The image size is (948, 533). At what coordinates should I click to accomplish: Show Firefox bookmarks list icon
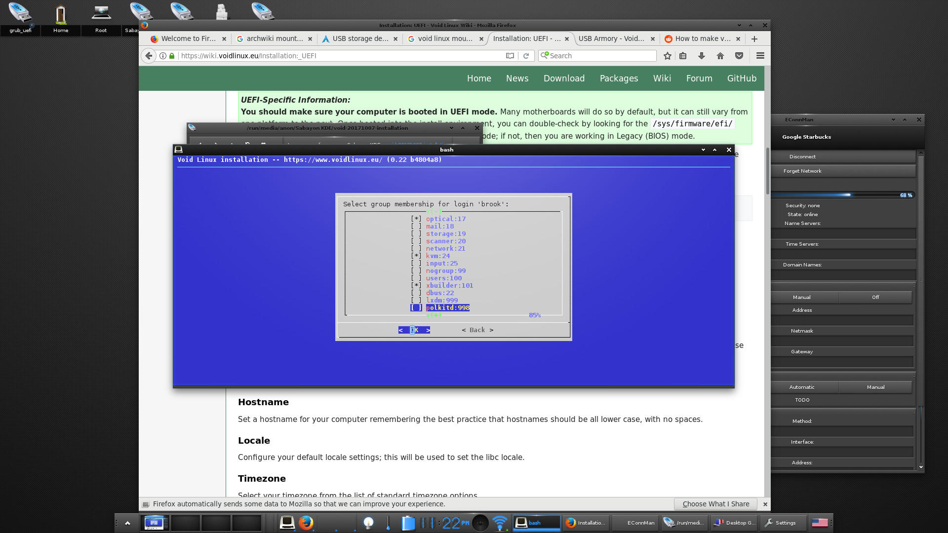[x=683, y=56]
